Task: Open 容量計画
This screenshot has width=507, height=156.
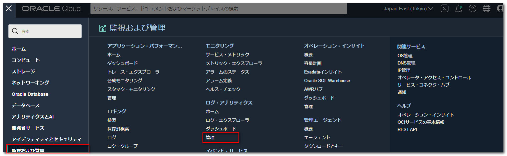Action: click(x=313, y=63)
